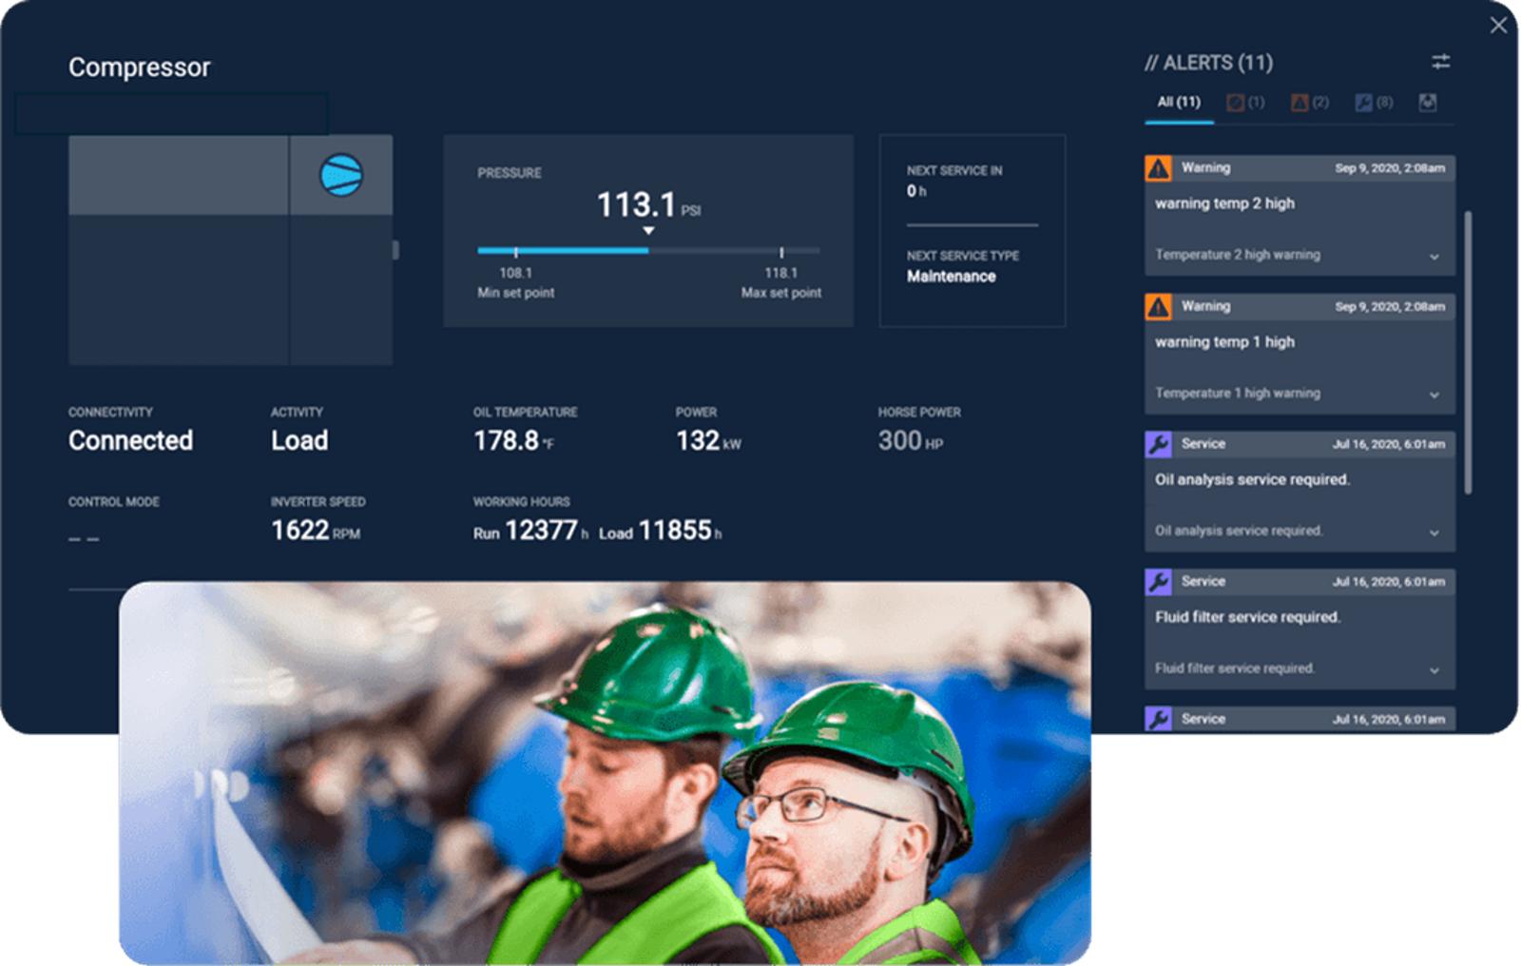Open the alerts filter settings icon
1521x966 pixels.
1441,62
